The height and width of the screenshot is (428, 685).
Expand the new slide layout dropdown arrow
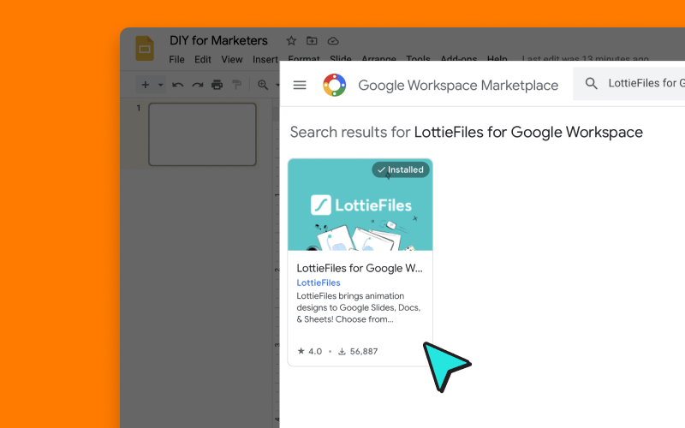pyautogui.click(x=161, y=85)
